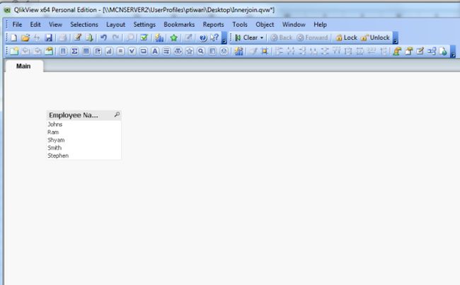
Task: Open the File menu
Action: (17, 25)
